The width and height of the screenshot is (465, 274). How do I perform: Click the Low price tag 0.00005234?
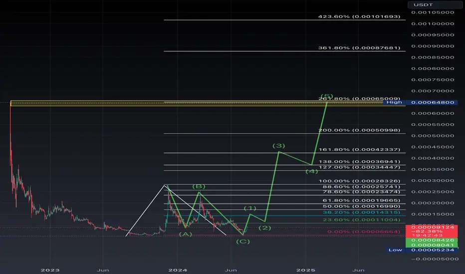point(433,250)
